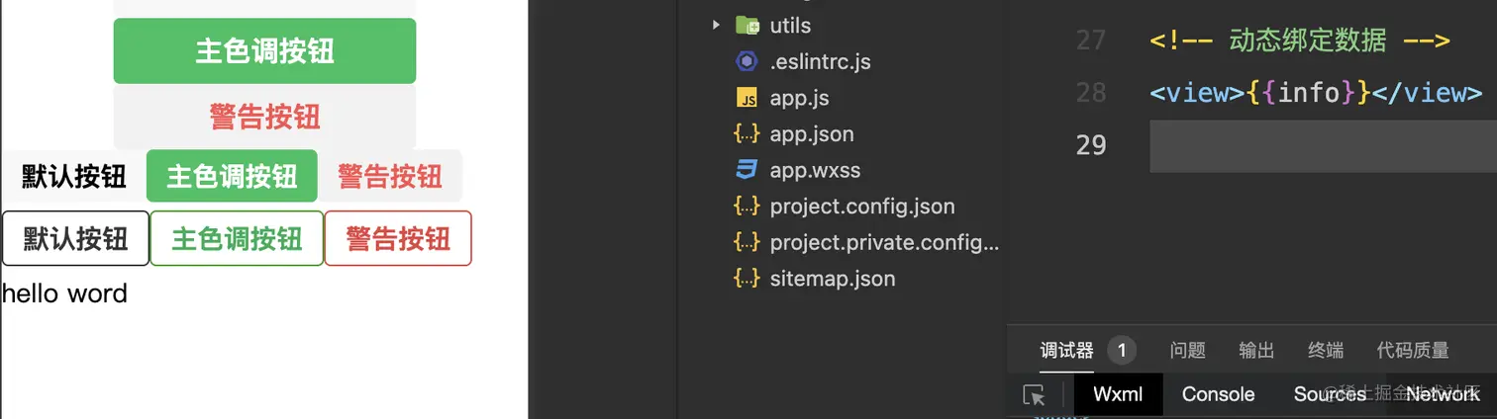Switch to the 终端 panel tab
1497x419 pixels.
1326,350
